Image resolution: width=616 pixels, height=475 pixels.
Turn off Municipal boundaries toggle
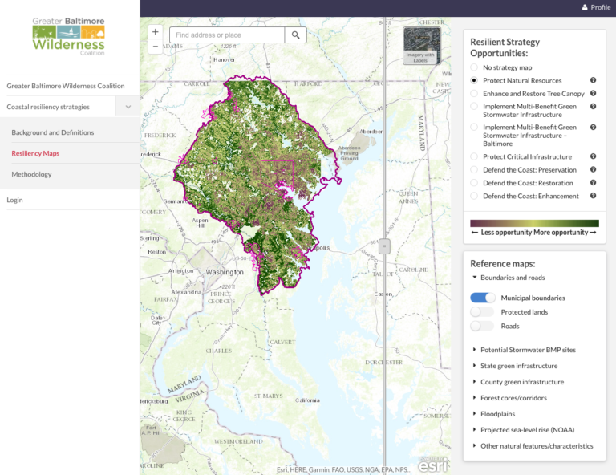coord(482,298)
